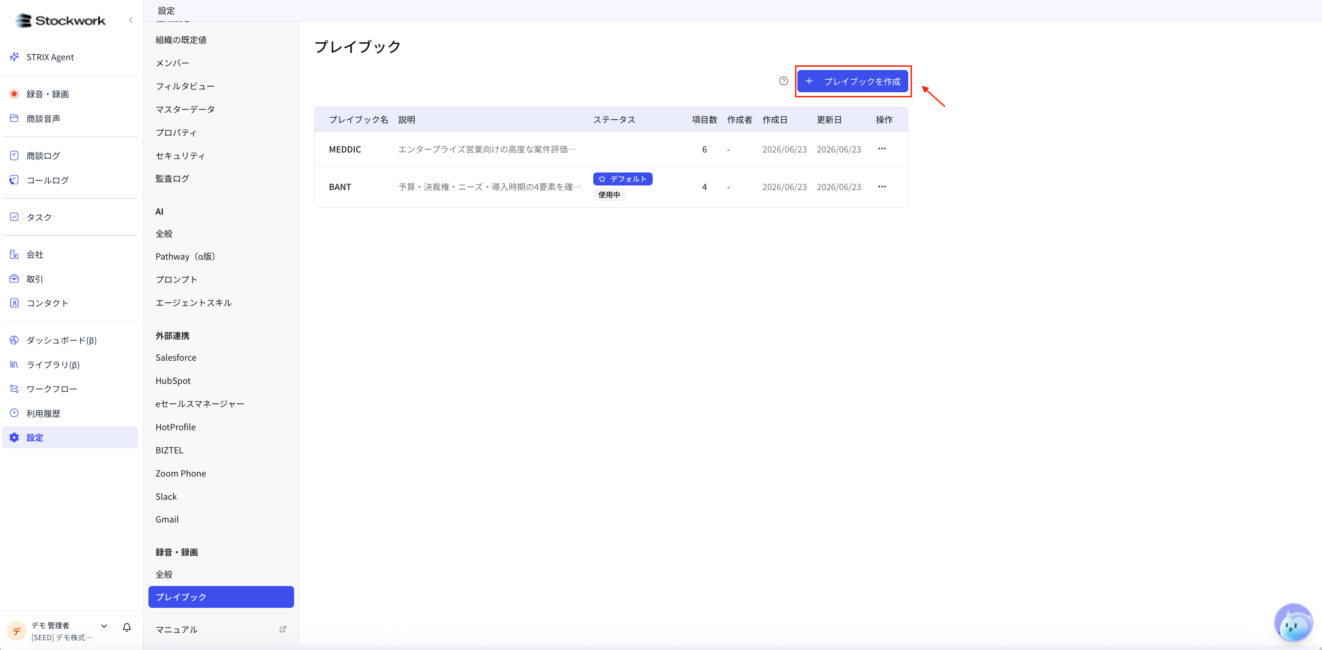Click the BANT playbook name
1322x650 pixels.
340,187
